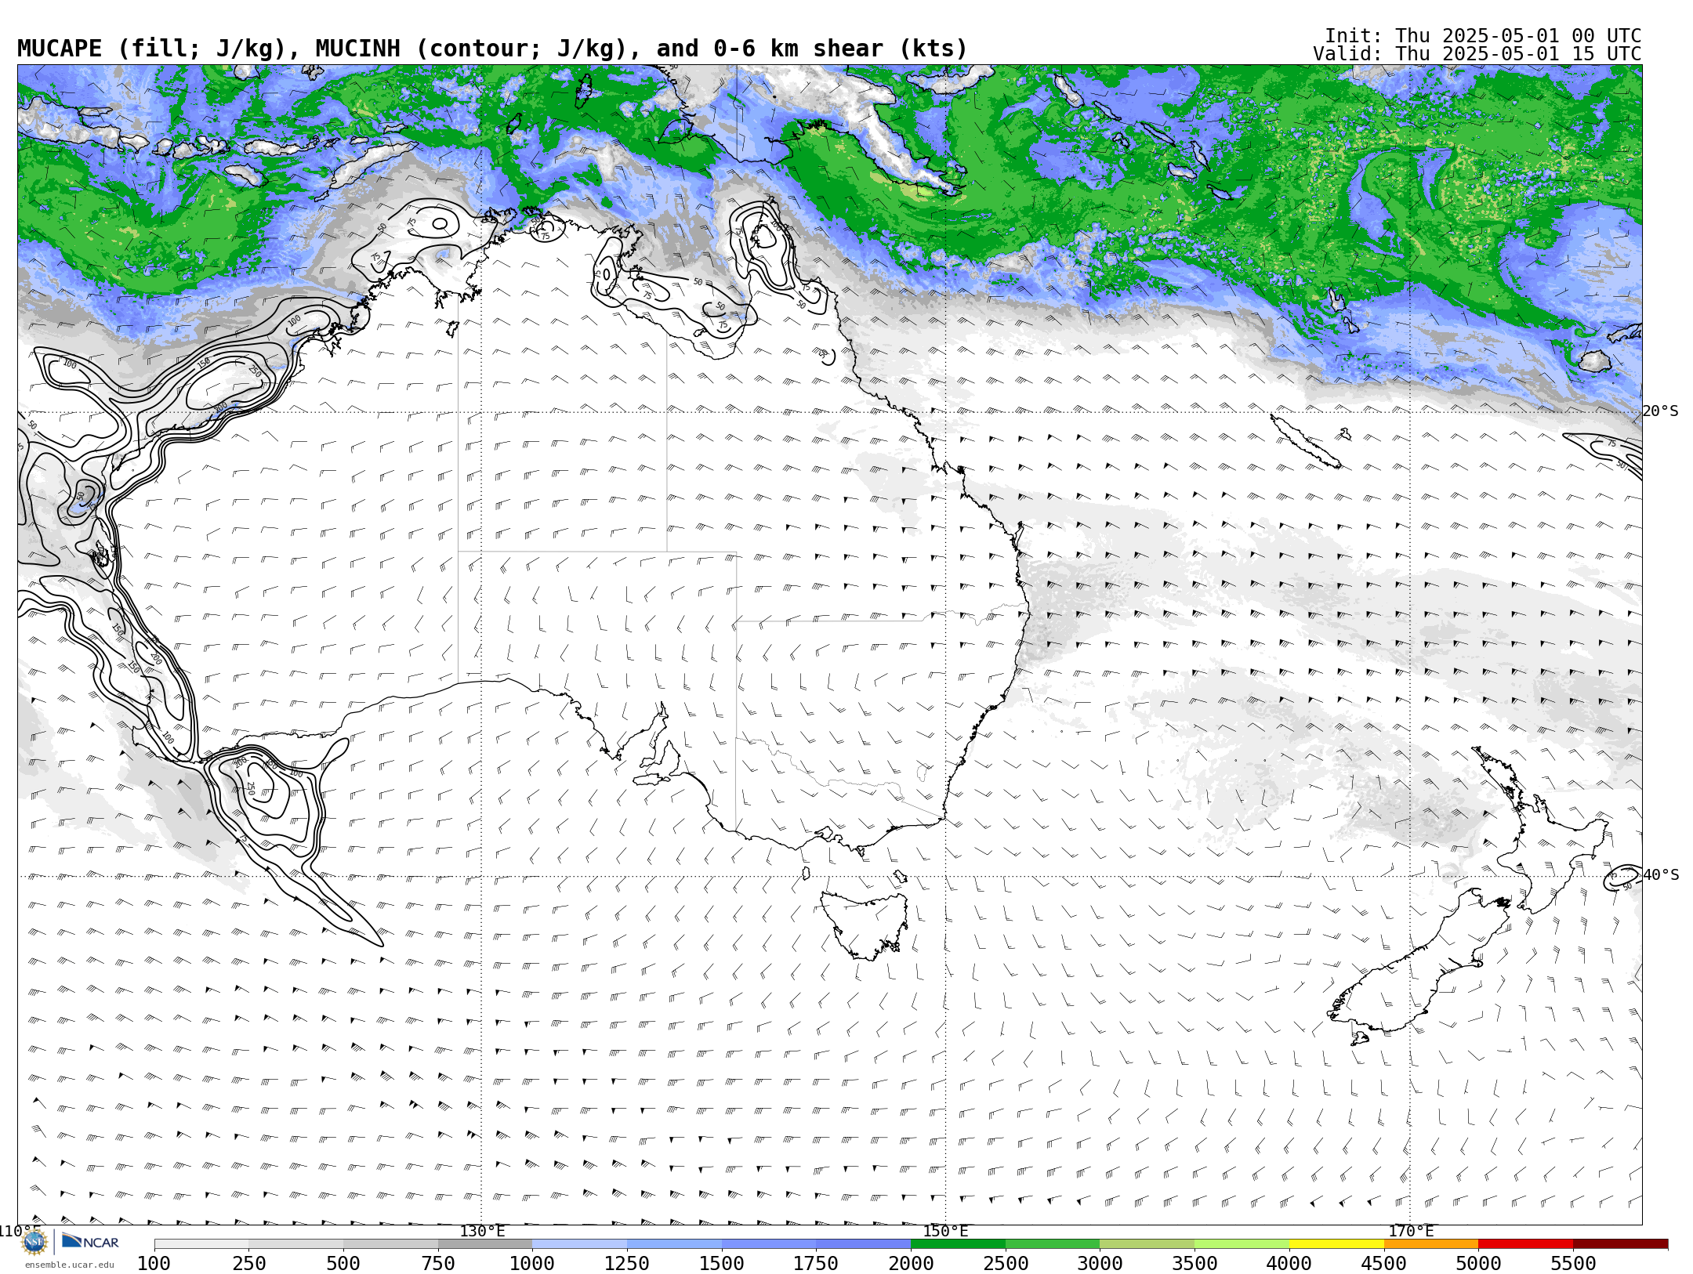Click the colorbar value 3500
This screenshot has width=1693, height=1274.
pos(1195,1264)
